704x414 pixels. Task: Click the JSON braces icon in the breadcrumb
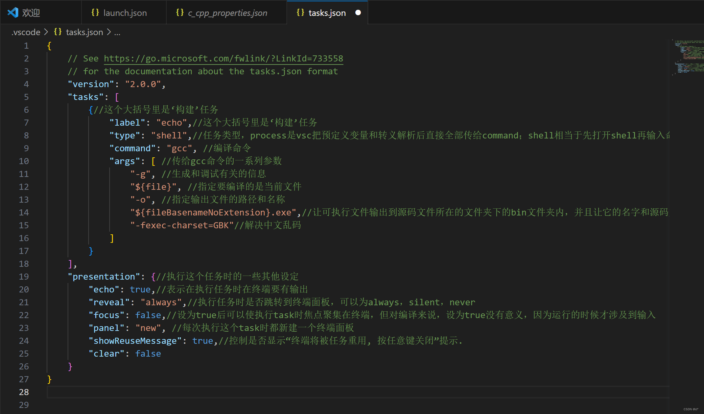[x=58, y=32]
